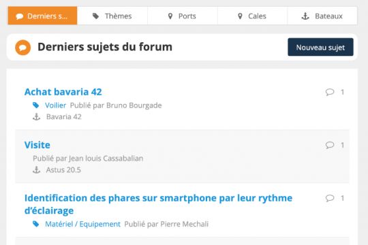
Task: Click the anchor icon next to Astus 20.5
Action: coord(36,169)
